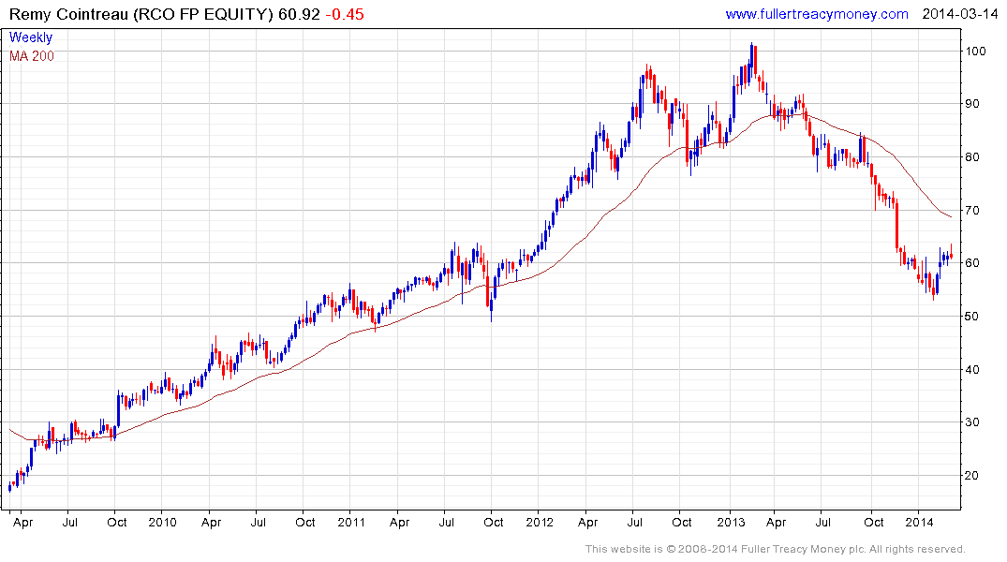Click the 2011 year axis label
This screenshot has width=1007, height=562.
click(350, 522)
